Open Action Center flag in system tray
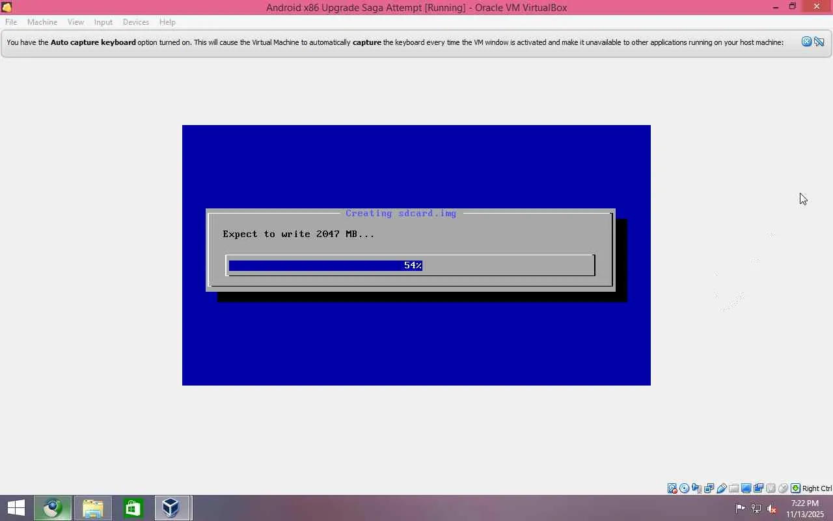Image resolution: width=833 pixels, height=521 pixels. point(741,509)
